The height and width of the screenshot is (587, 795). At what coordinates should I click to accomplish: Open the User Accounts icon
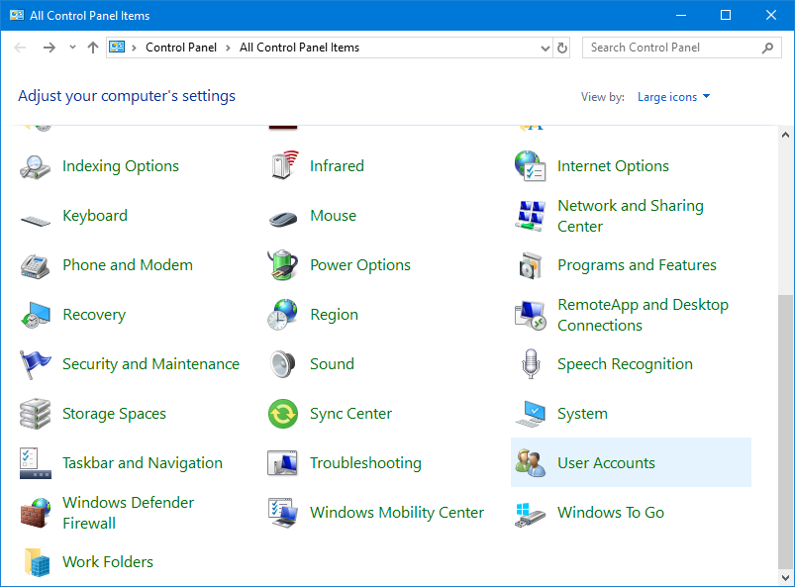[x=531, y=463]
